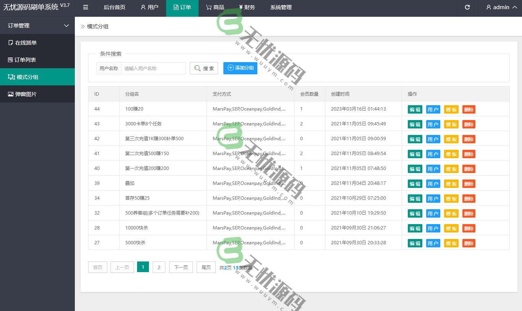Click the 添加分组 button

[x=240, y=68]
